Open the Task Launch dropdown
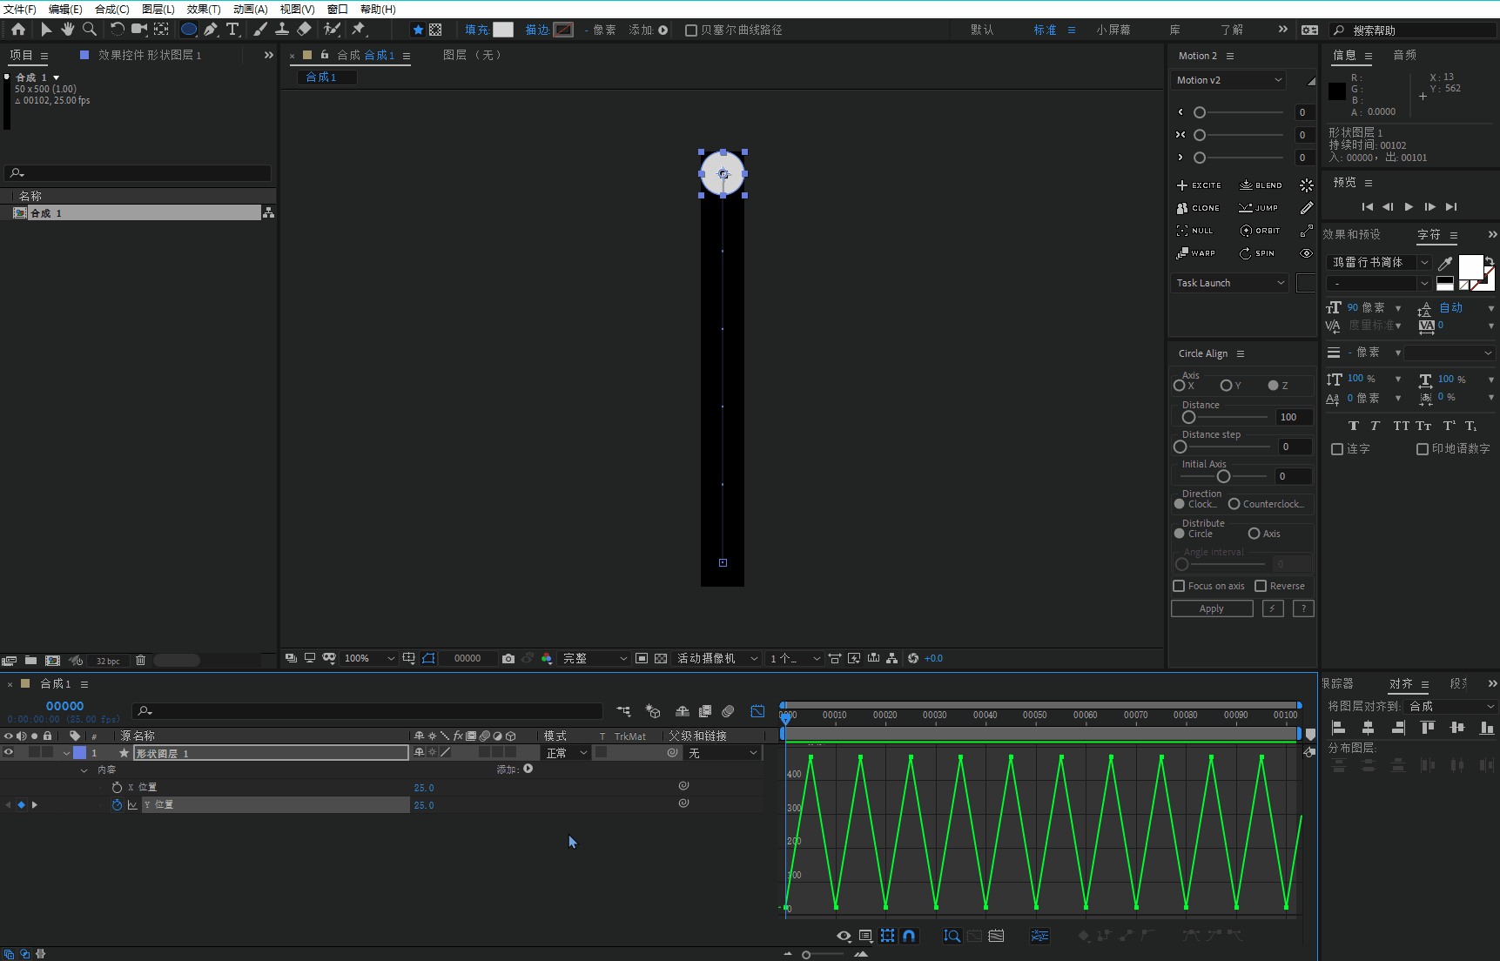This screenshot has height=961, width=1500. (1229, 283)
